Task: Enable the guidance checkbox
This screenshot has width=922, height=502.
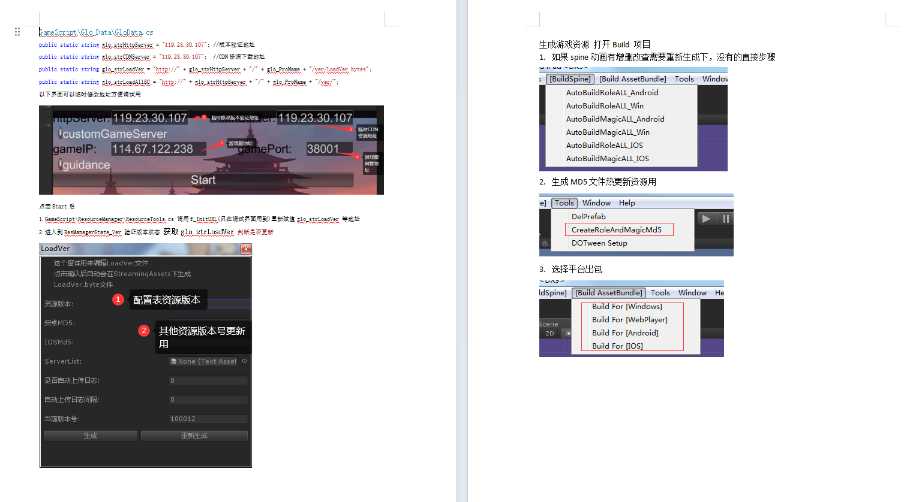Action: click(60, 164)
